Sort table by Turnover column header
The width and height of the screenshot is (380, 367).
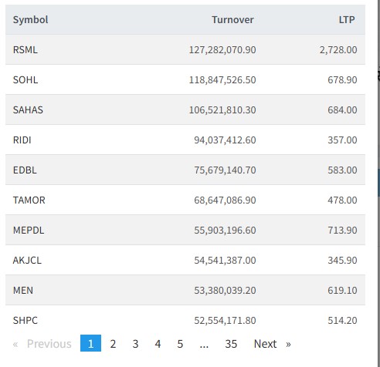click(x=232, y=20)
